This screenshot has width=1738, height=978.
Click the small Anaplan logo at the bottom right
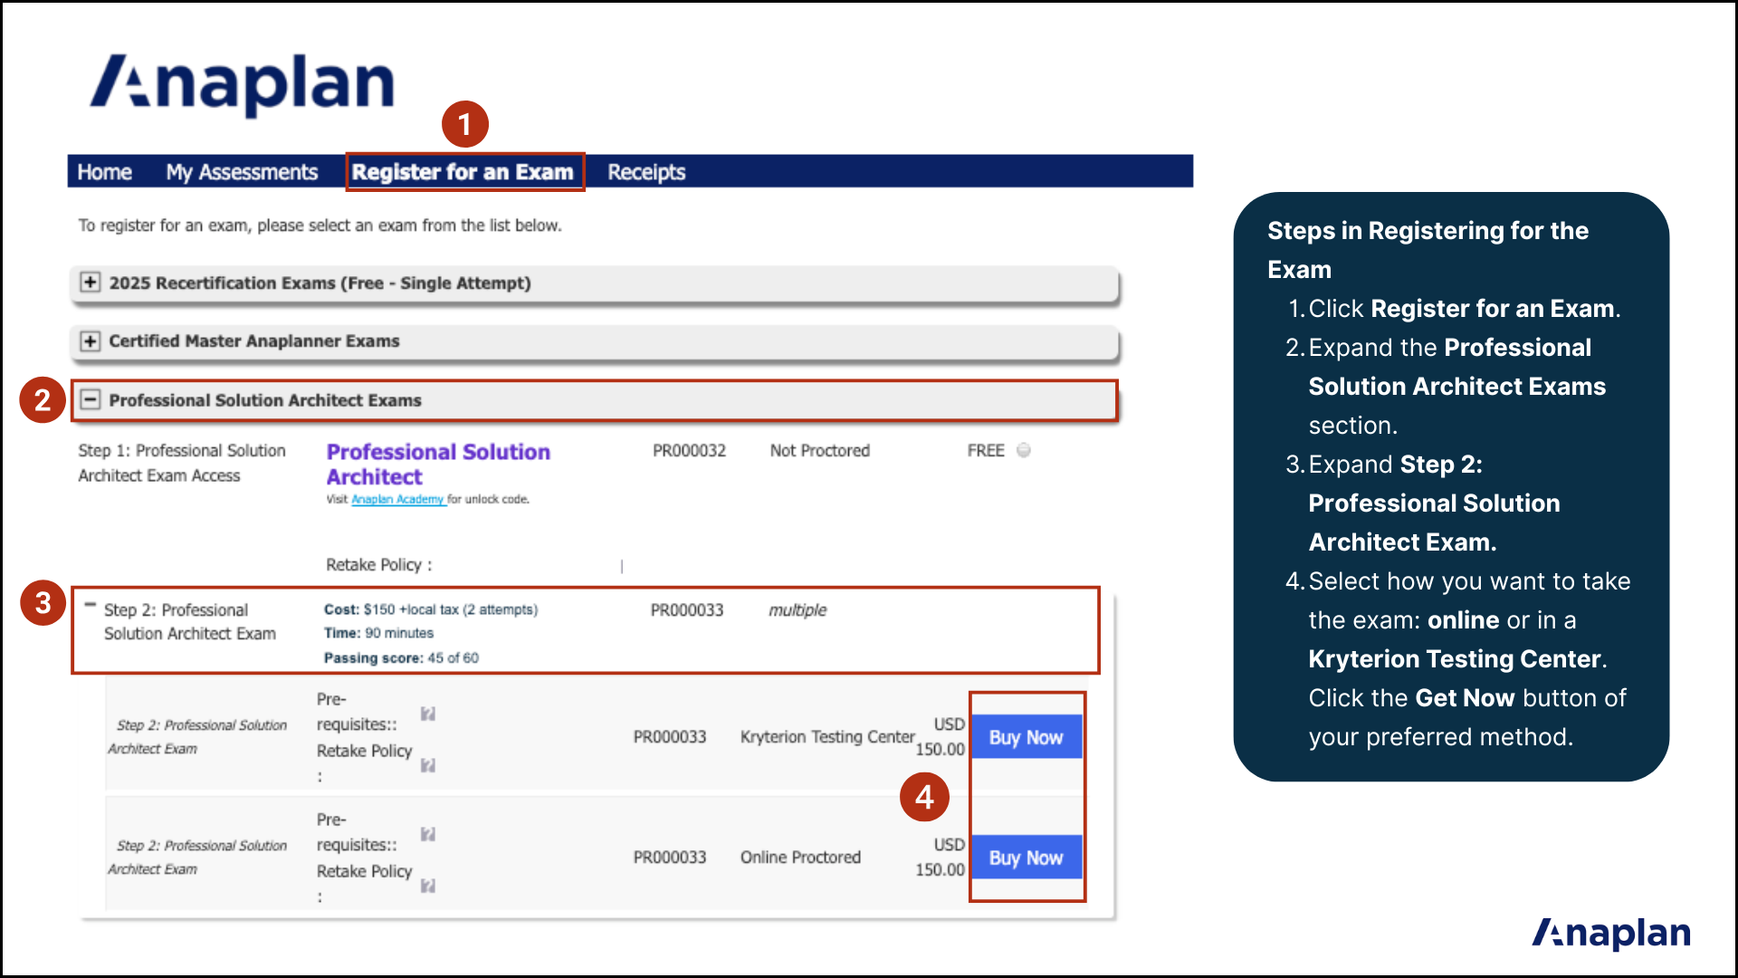pos(1611,934)
